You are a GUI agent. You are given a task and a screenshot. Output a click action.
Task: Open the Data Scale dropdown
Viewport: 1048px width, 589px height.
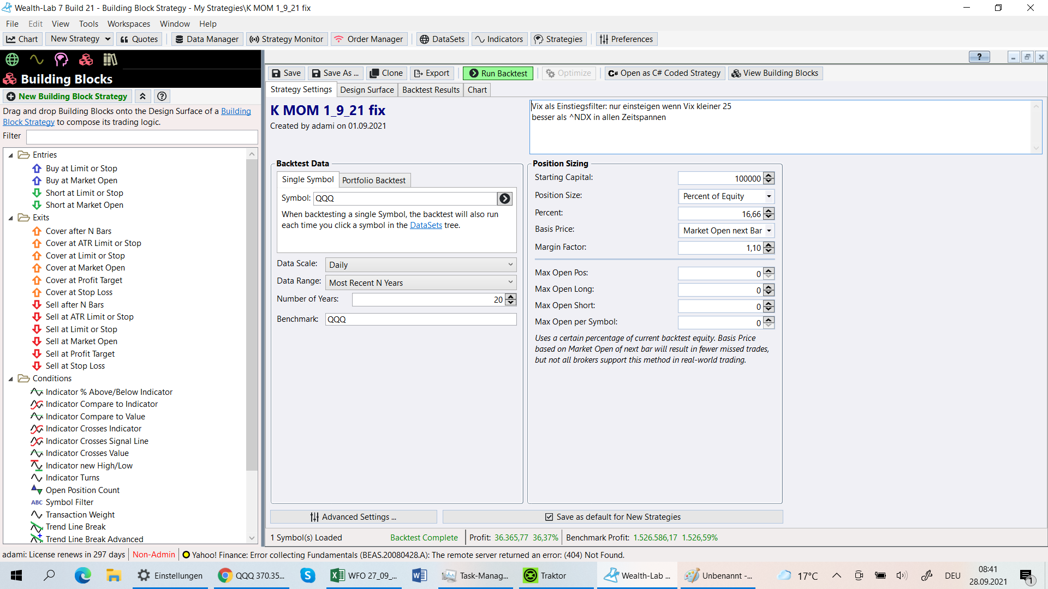point(420,265)
